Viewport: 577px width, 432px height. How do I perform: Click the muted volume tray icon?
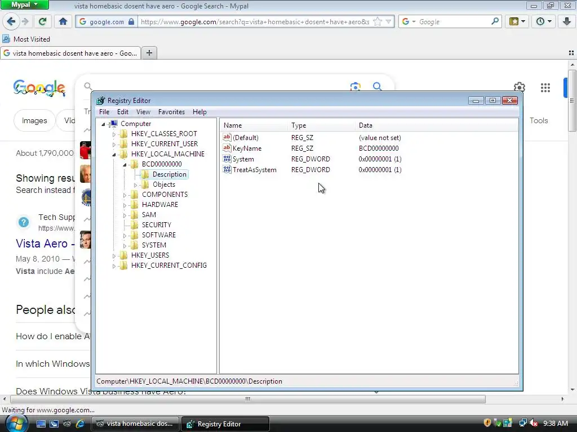pyautogui.click(x=533, y=423)
